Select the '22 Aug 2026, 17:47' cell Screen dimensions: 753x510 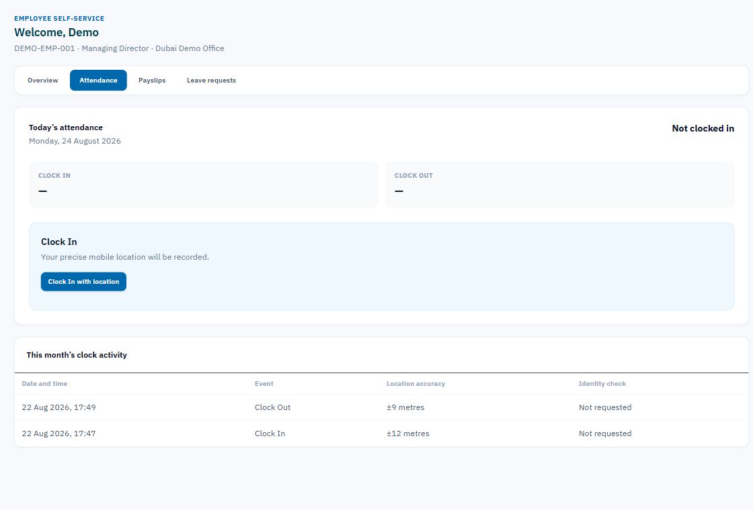tap(58, 433)
